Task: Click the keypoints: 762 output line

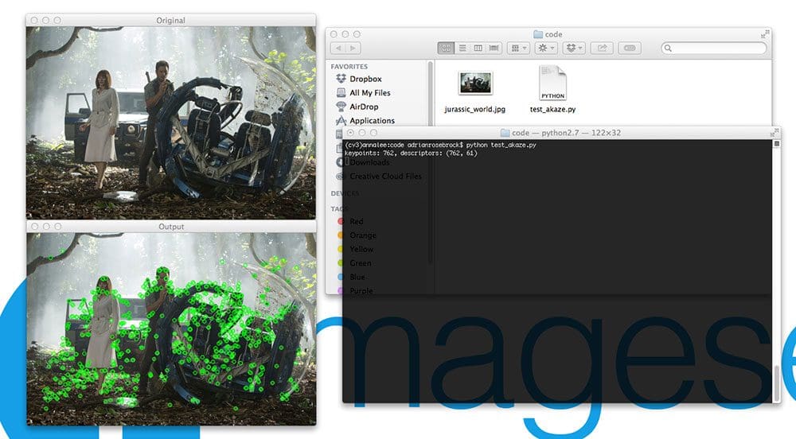Action: point(411,153)
